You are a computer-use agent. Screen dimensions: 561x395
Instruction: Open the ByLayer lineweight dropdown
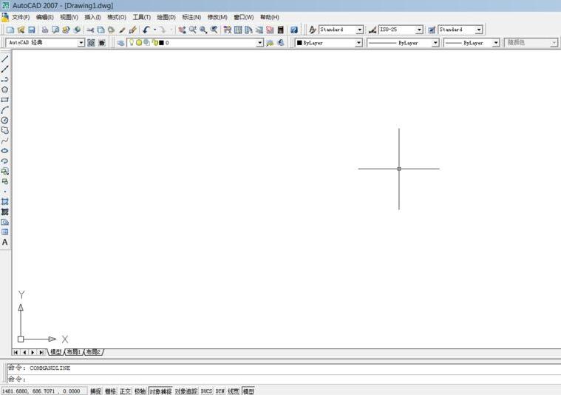click(x=496, y=43)
